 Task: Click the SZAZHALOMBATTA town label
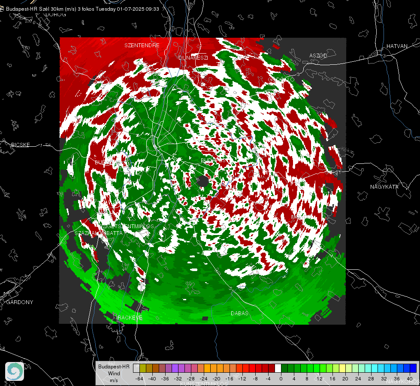[x=99, y=233]
